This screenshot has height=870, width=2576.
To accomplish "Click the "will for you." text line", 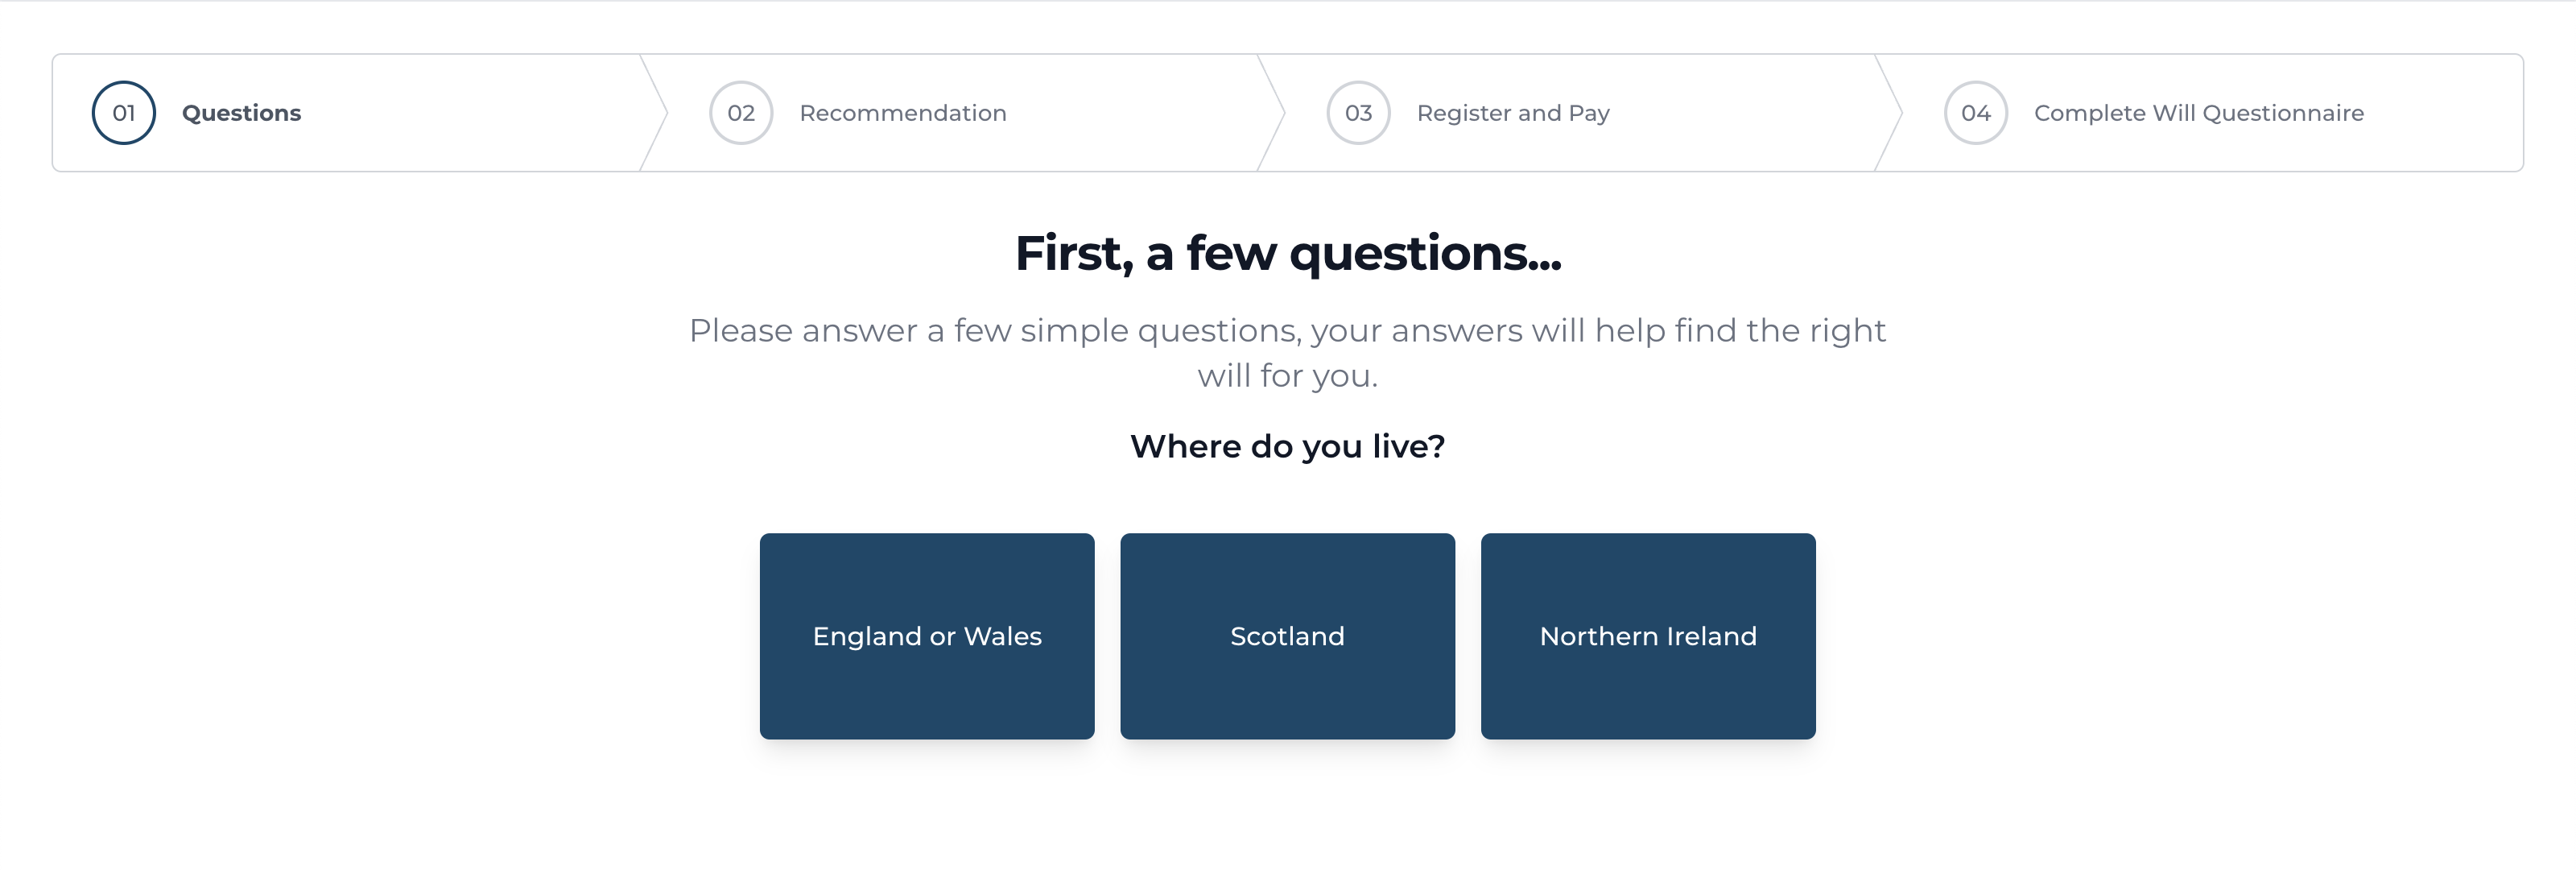I will [x=1287, y=376].
